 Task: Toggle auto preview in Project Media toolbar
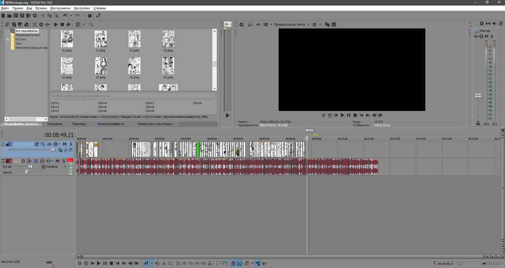click(x=68, y=24)
